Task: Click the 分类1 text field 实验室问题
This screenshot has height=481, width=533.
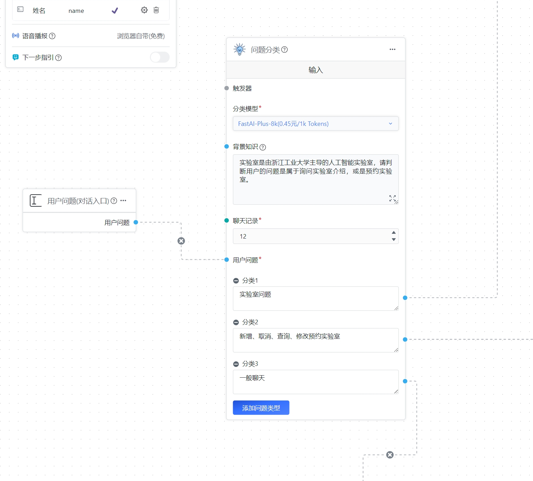Action: pos(315,298)
